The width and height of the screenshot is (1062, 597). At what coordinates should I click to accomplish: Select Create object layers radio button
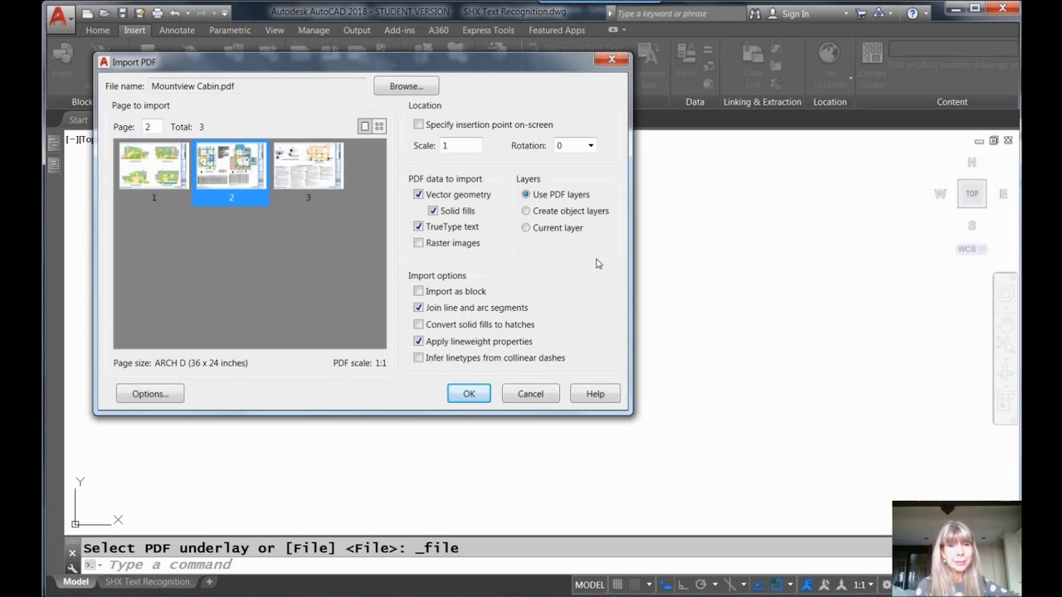526,211
